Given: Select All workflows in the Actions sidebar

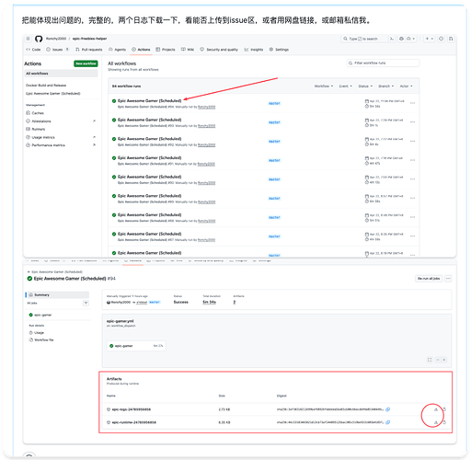Looking at the screenshot, I should pyautogui.click(x=61, y=74).
